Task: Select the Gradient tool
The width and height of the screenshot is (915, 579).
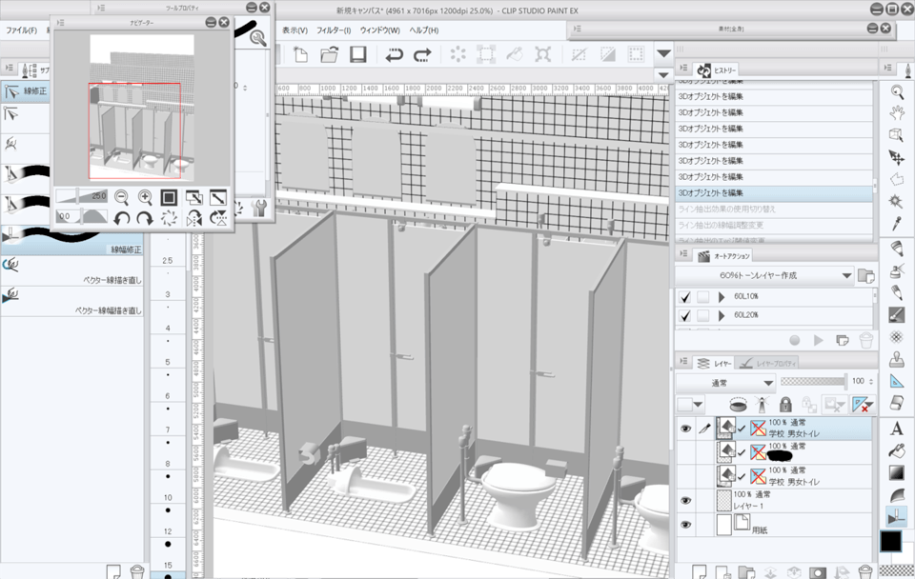Action: [x=897, y=473]
